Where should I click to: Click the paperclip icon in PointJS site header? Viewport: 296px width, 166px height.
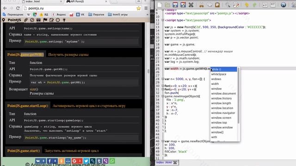point(26,20)
